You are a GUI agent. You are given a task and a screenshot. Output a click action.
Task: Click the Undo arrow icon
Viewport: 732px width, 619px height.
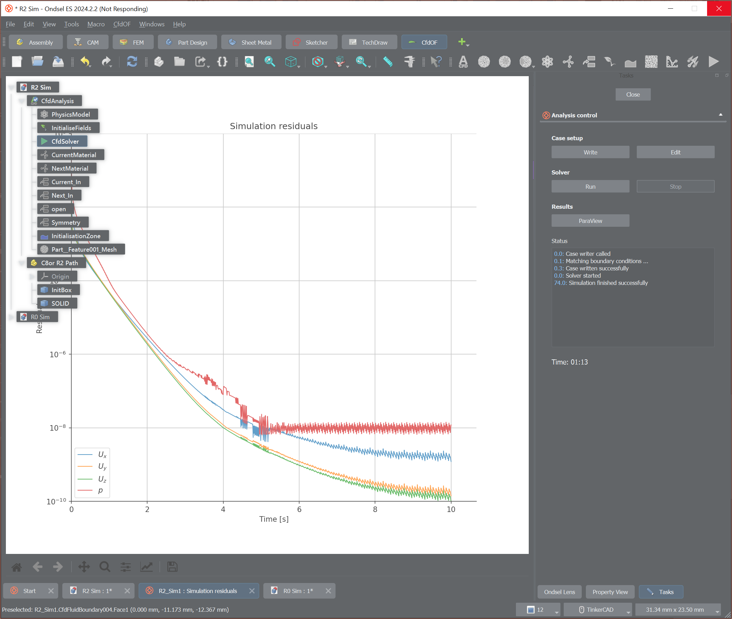84,62
